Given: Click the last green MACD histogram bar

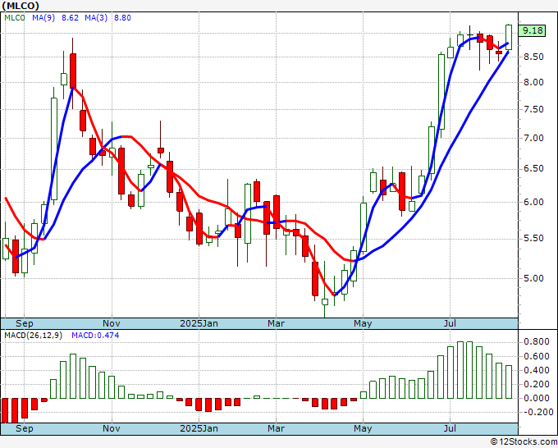Looking at the screenshot, I should pos(509,382).
